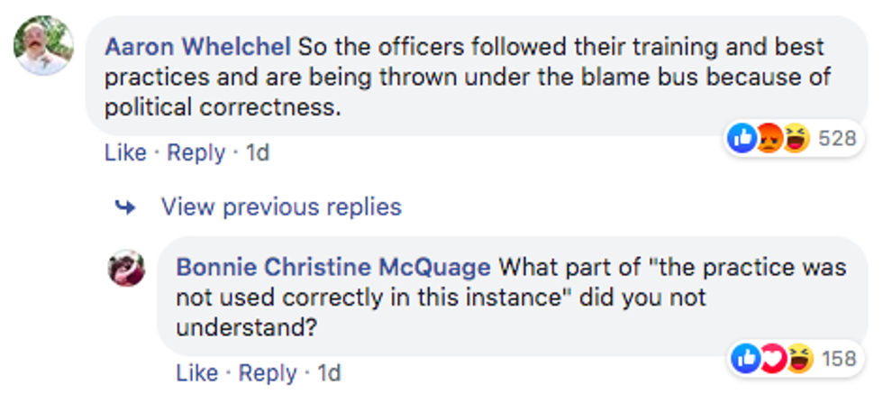Like Aaron Whelchel's comment
The height and width of the screenshot is (394, 883).
pos(124,153)
